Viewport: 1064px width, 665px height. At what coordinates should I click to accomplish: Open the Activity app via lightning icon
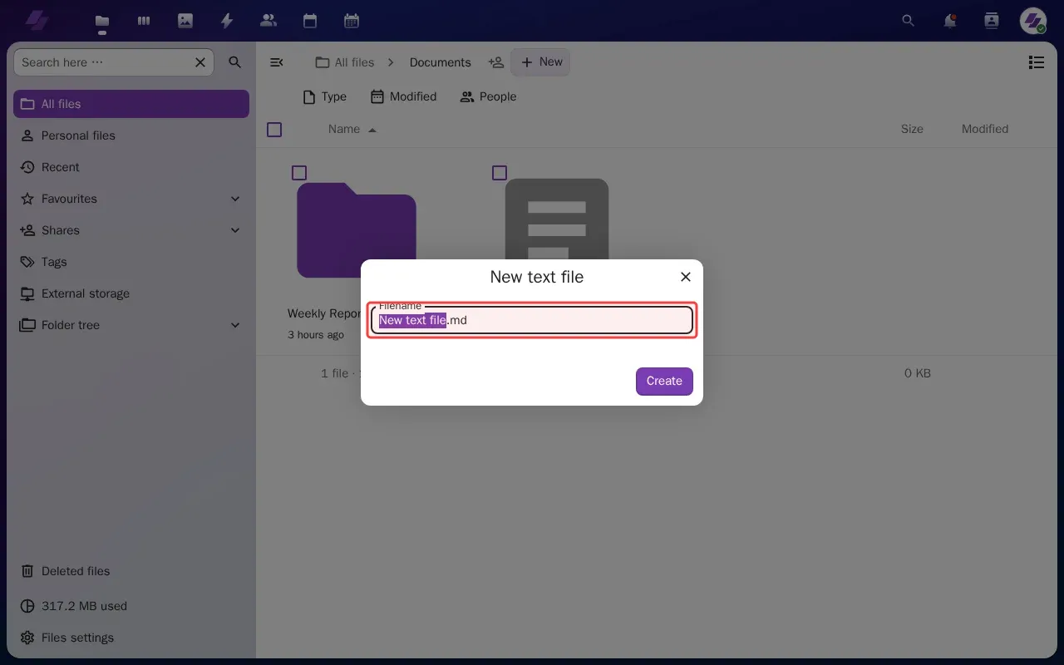point(227,21)
